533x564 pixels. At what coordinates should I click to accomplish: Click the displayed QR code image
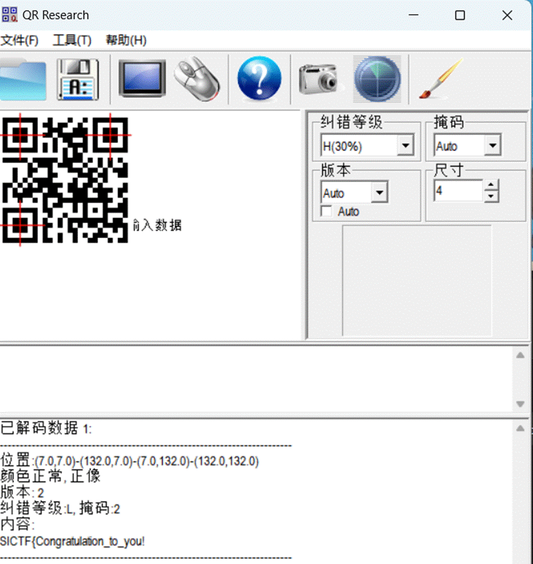pyautogui.click(x=65, y=180)
